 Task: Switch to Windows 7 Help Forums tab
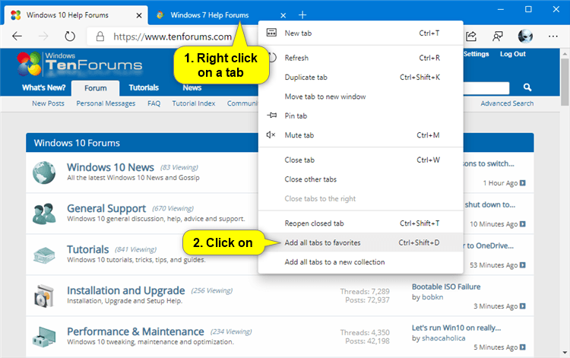pyautogui.click(x=210, y=15)
